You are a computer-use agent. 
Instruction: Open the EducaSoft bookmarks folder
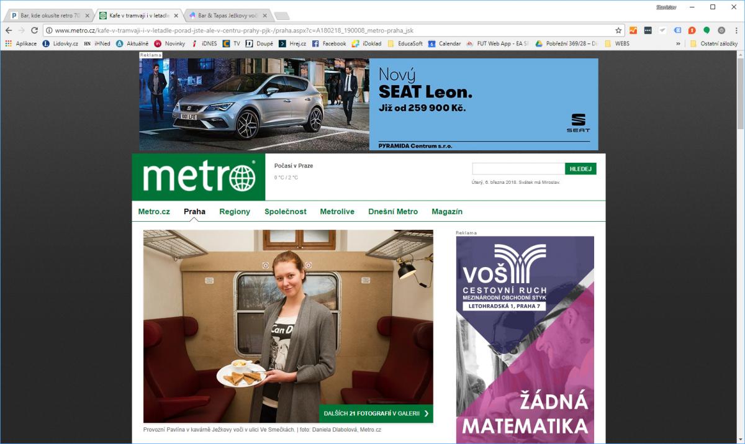click(x=405, y=43)
